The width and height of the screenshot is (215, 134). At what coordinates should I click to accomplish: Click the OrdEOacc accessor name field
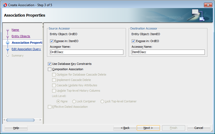[x=87, y=52]
